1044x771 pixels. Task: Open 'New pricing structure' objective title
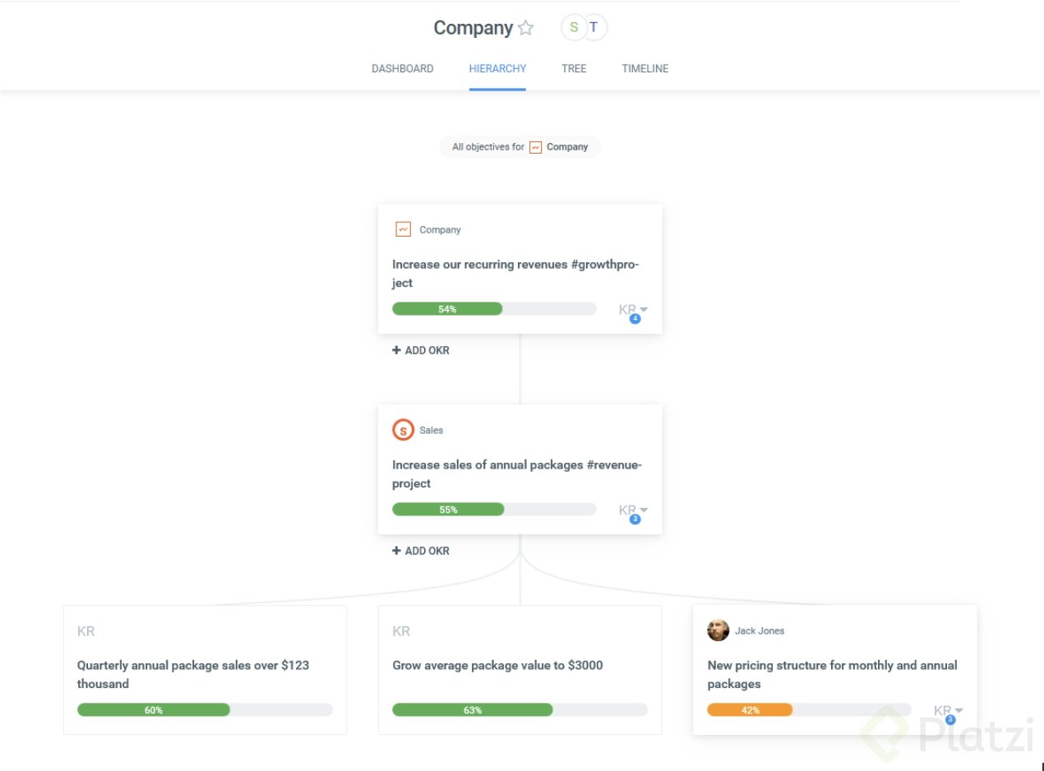coord(833,675)
